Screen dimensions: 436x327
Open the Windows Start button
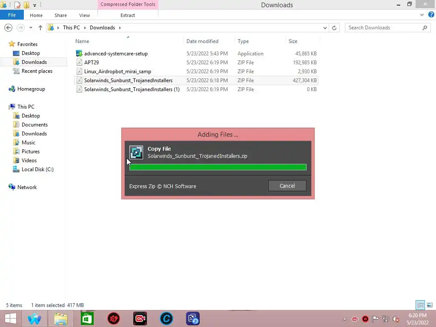pos(11,318)
